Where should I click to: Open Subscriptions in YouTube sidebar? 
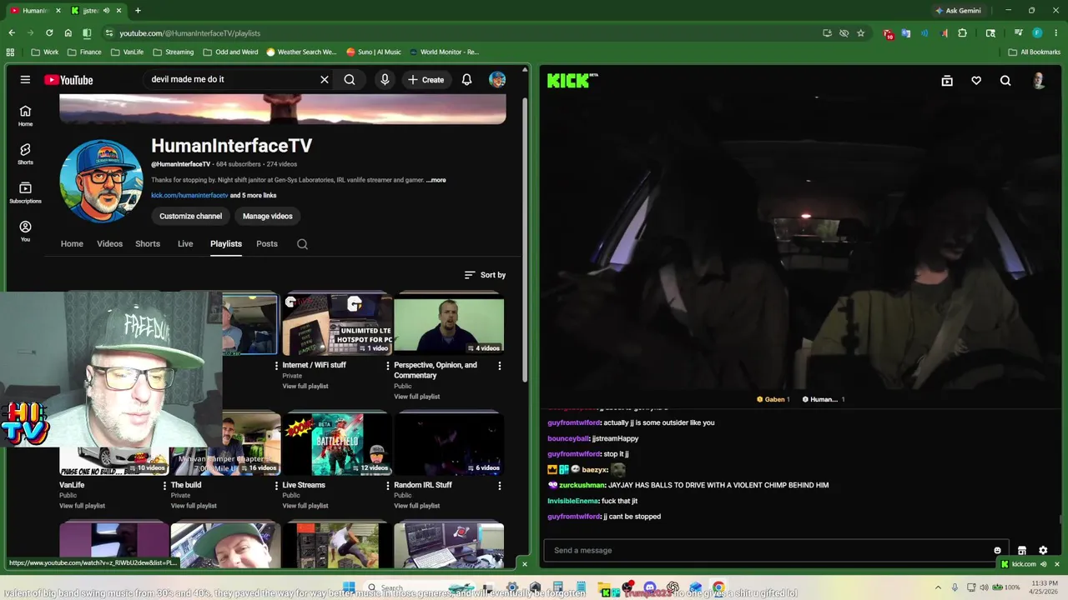click(x=25, y=192)
